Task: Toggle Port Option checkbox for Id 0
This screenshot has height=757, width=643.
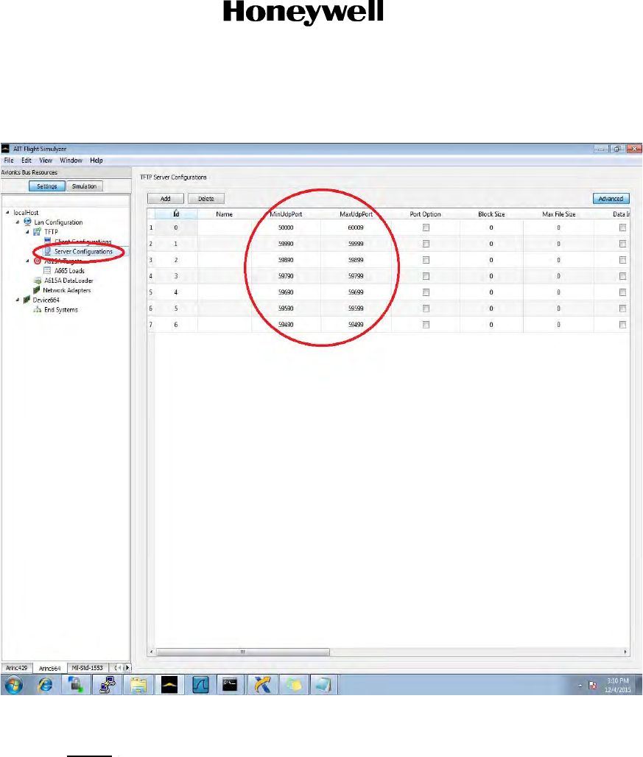Action: pyautogui.click(x=426, y=228)
